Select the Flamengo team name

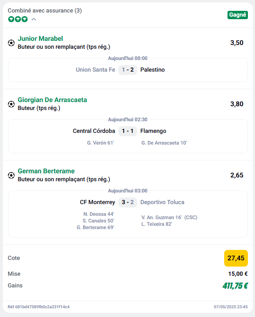(153, 131)
